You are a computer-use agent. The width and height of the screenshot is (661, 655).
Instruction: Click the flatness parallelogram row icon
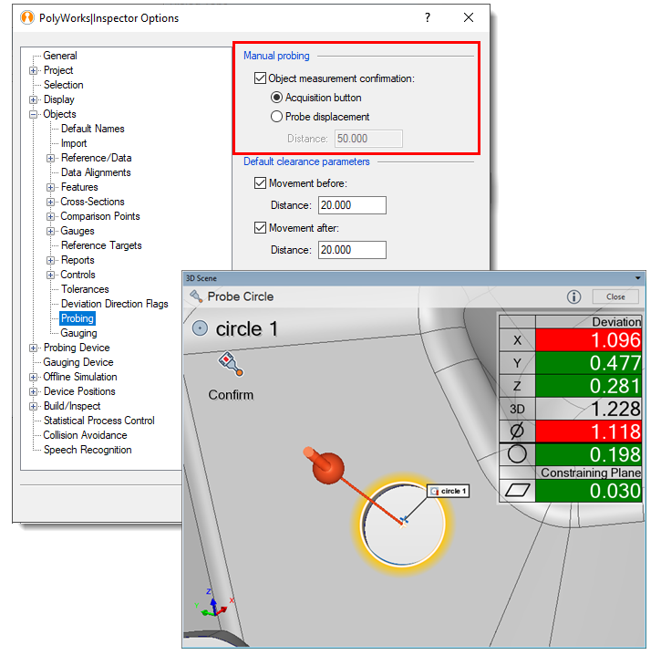click(x=517, y=490)
